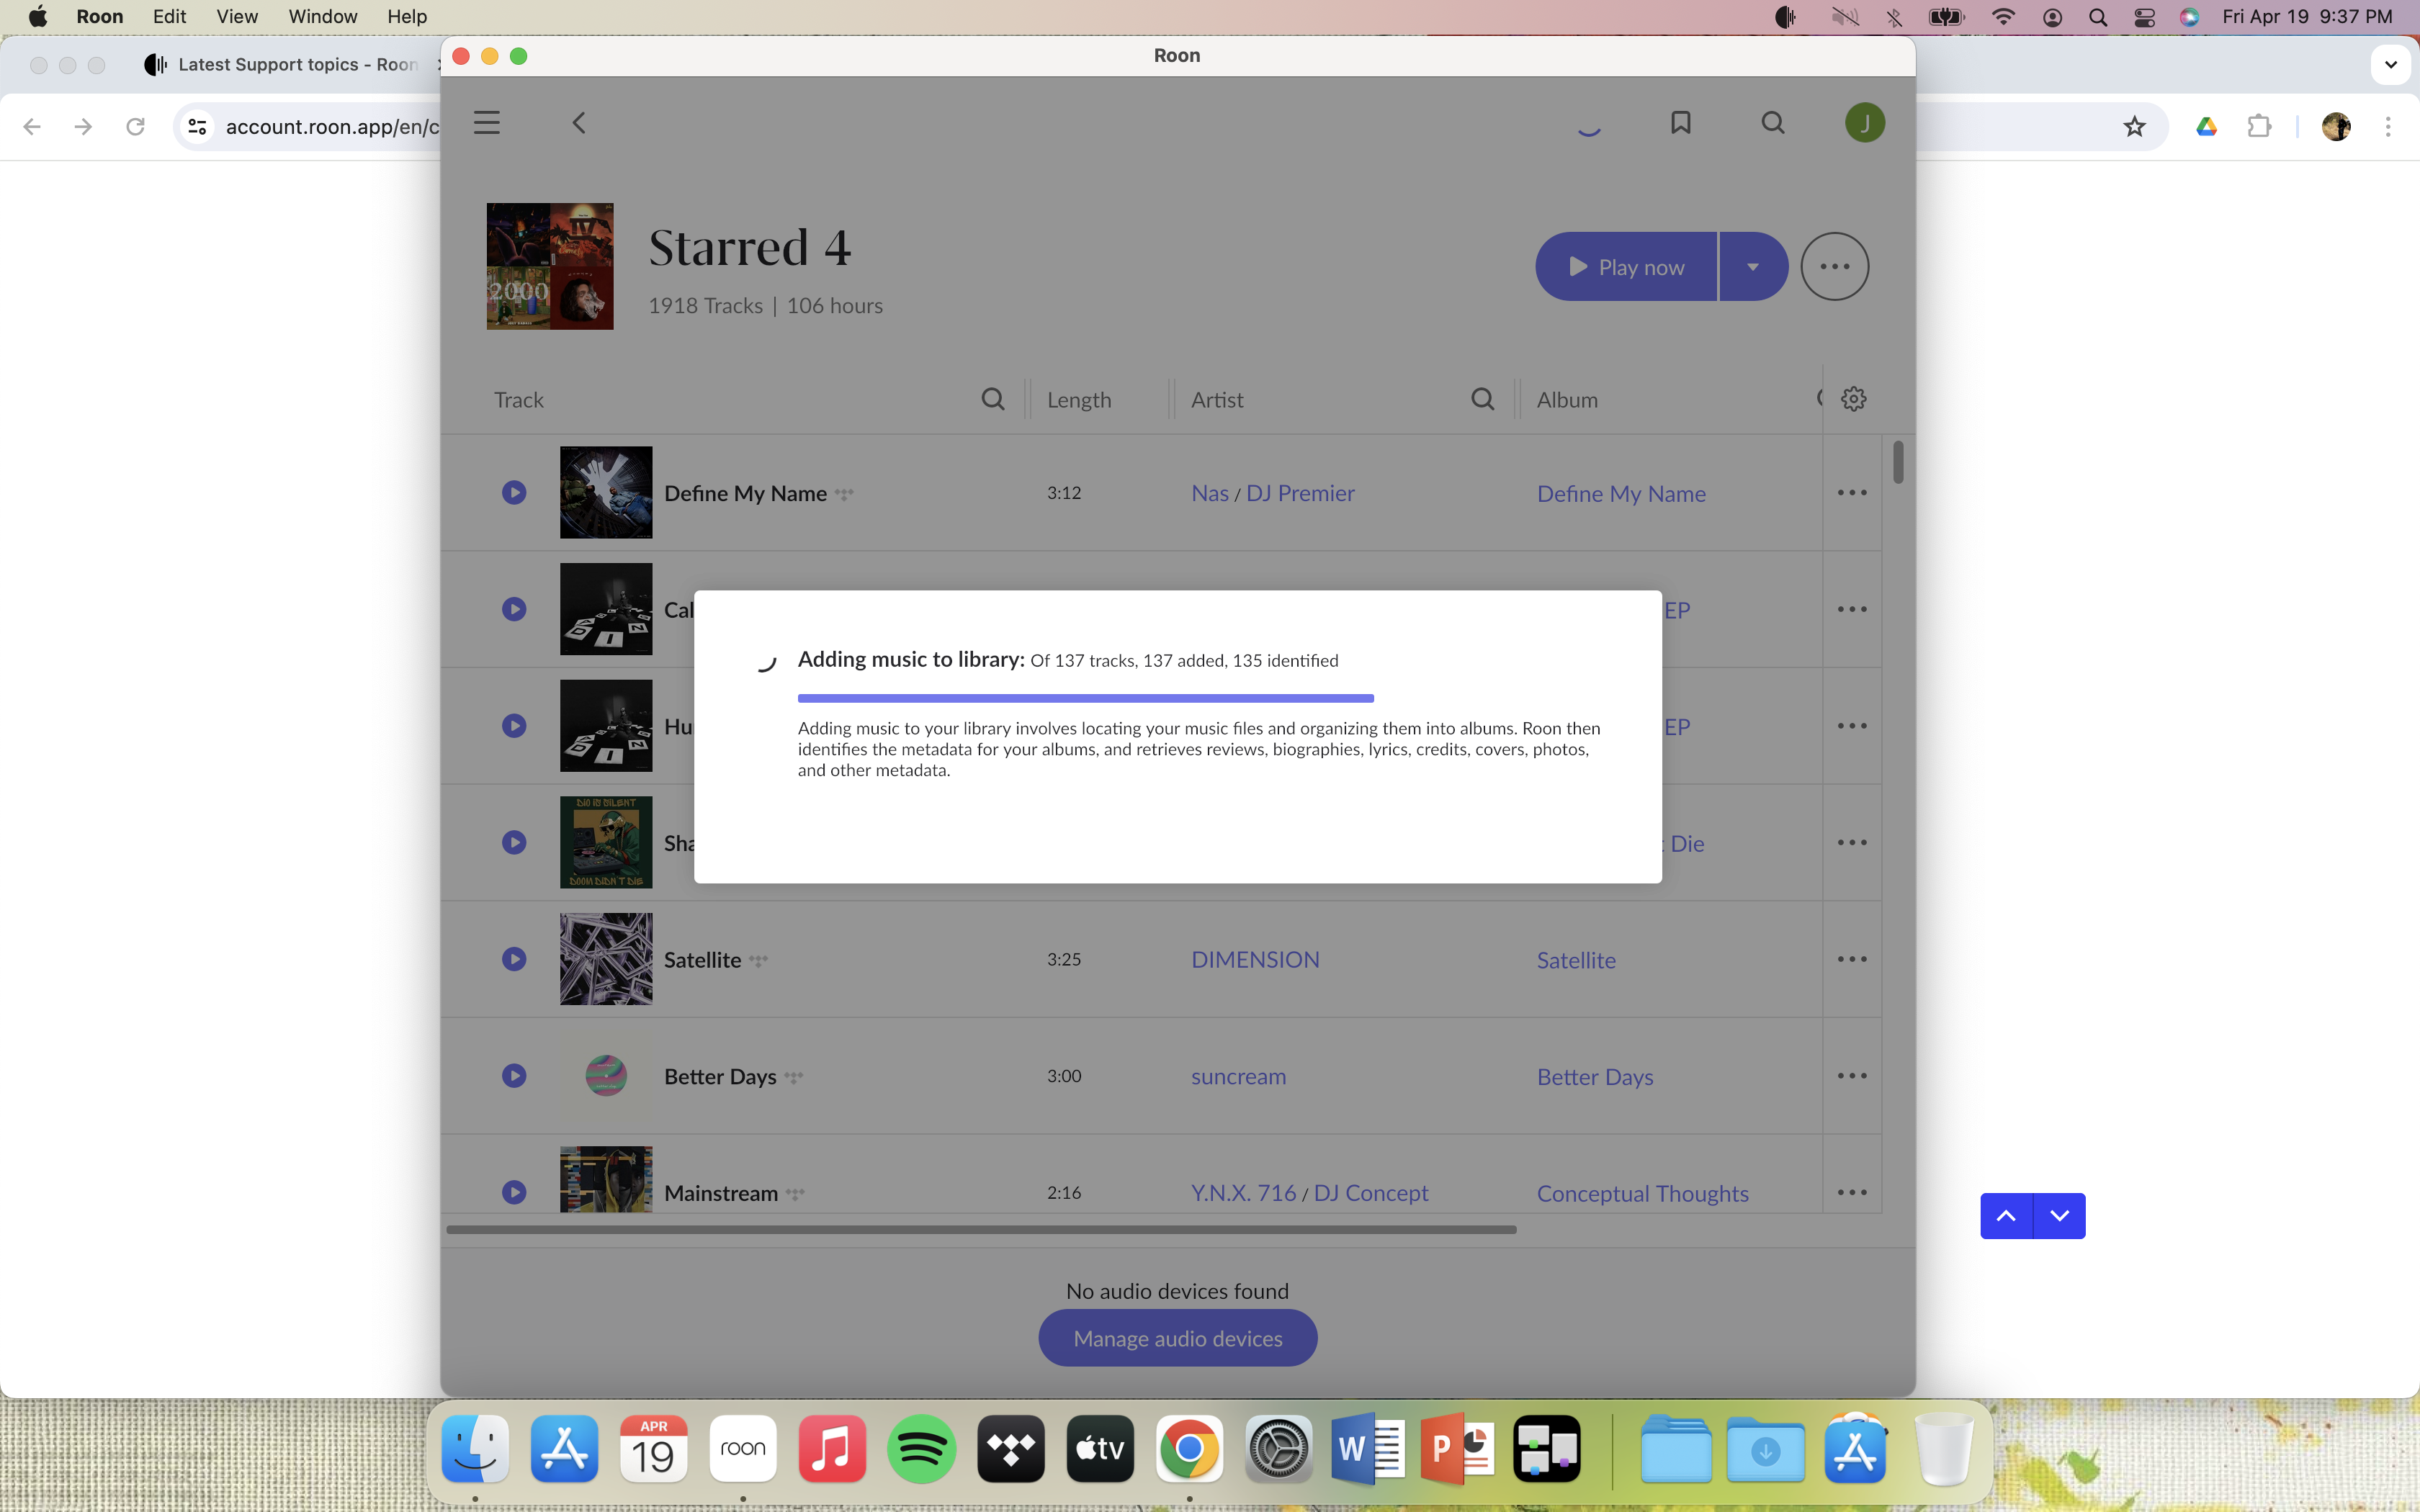Click the Play now button

coord(1626,267)
